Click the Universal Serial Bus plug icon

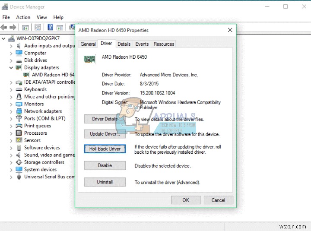pos(19,177)
